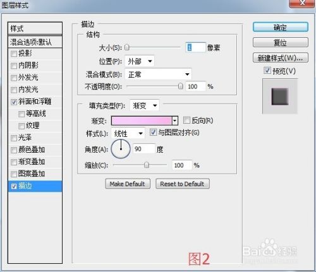Image resolution: width=316 pixels, height=272 pixels.
Task: Select the 描边 highlighted row
Action: tap(35, 186)
